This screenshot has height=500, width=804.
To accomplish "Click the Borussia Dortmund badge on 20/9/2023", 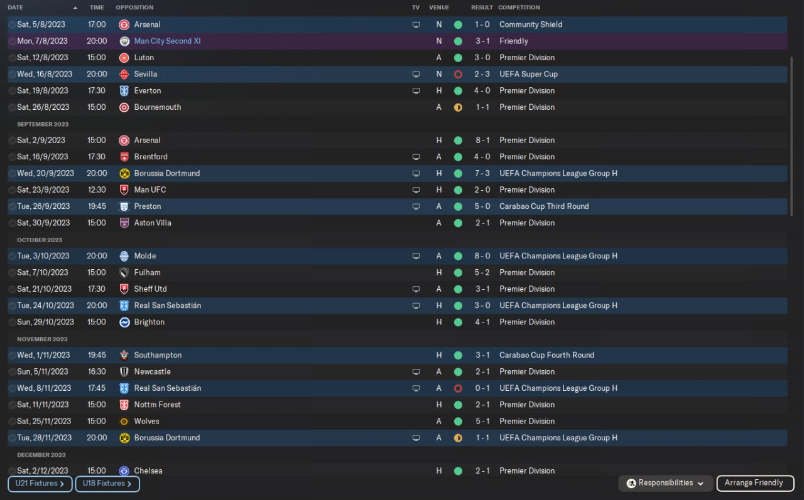I will 124,173.
